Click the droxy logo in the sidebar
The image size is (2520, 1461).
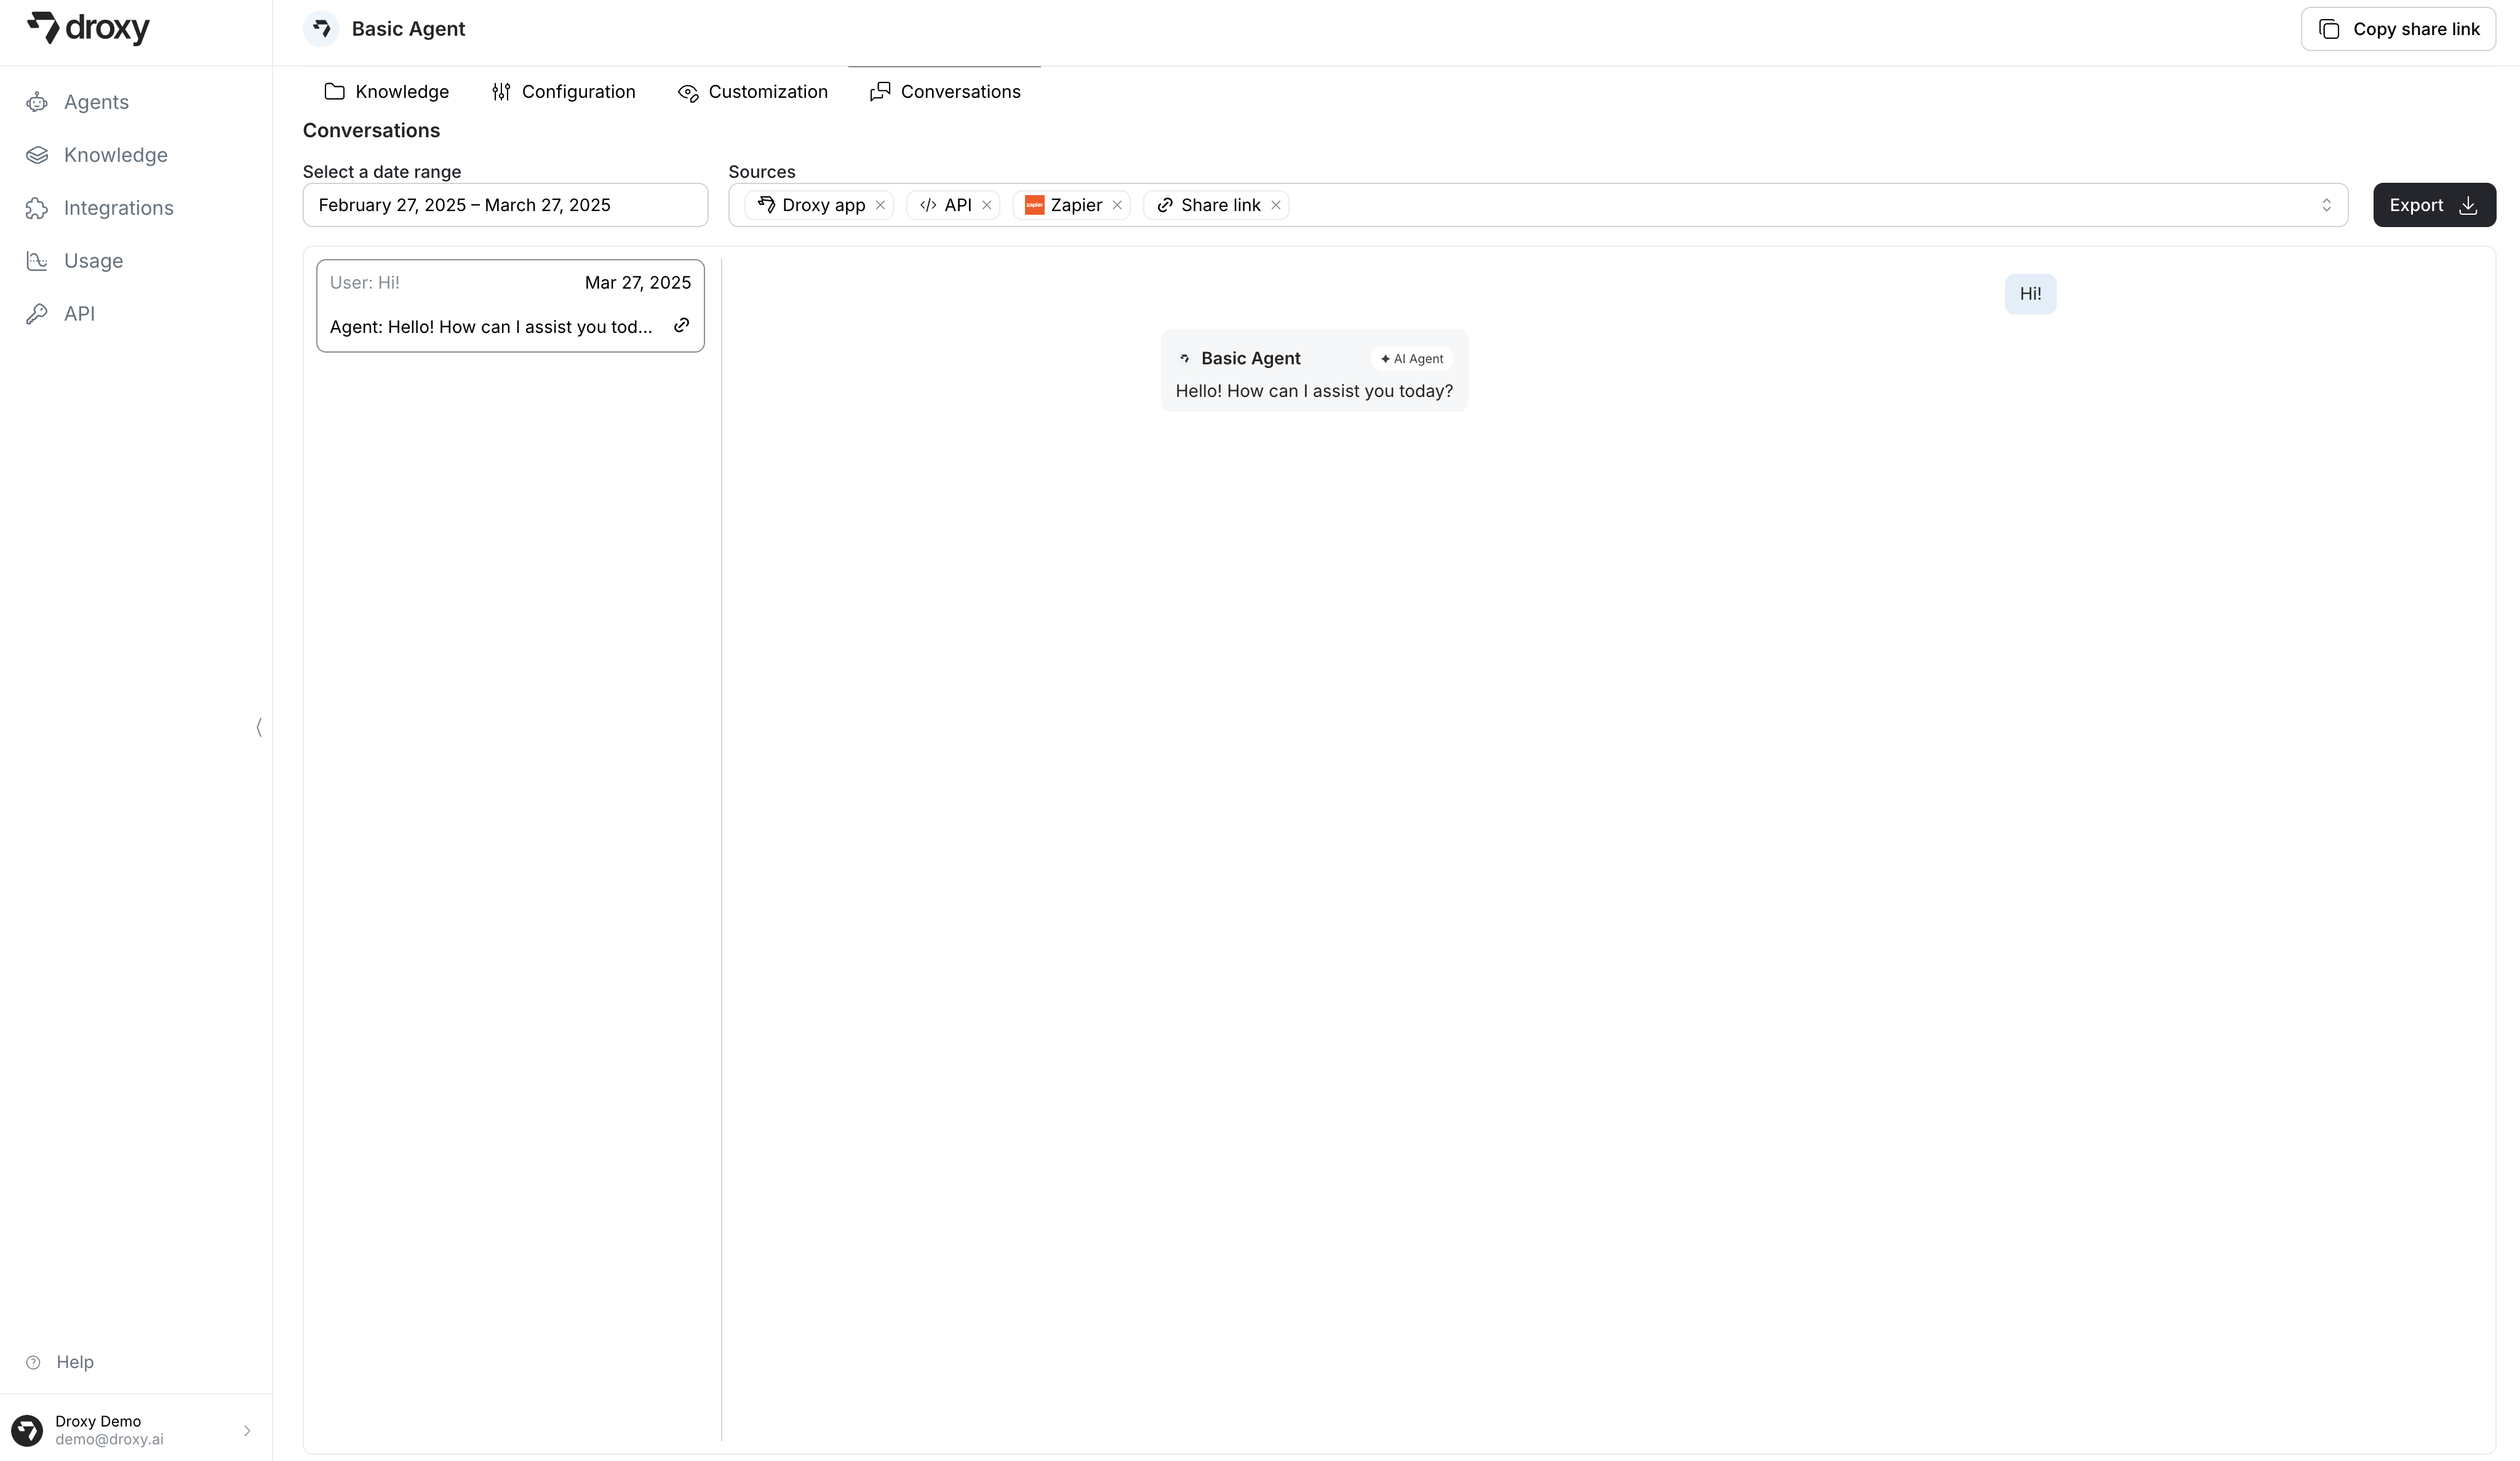tap(88, 28)
